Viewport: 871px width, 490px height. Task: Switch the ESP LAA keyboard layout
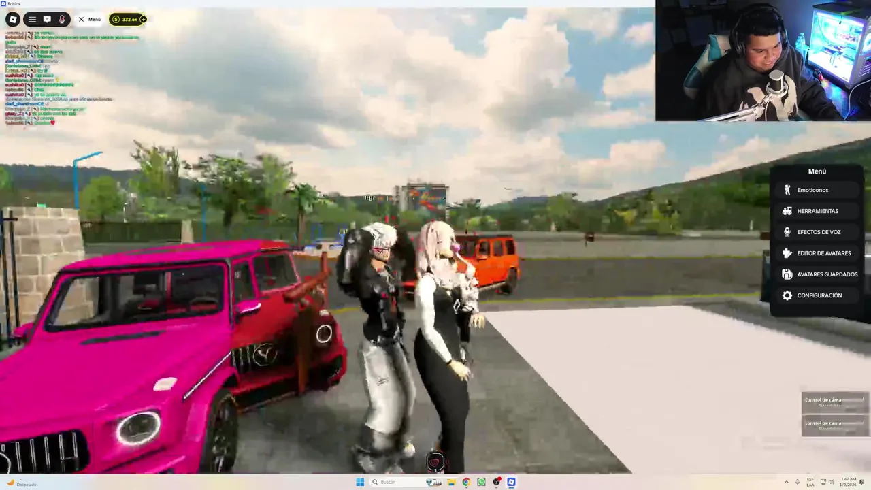810,482
